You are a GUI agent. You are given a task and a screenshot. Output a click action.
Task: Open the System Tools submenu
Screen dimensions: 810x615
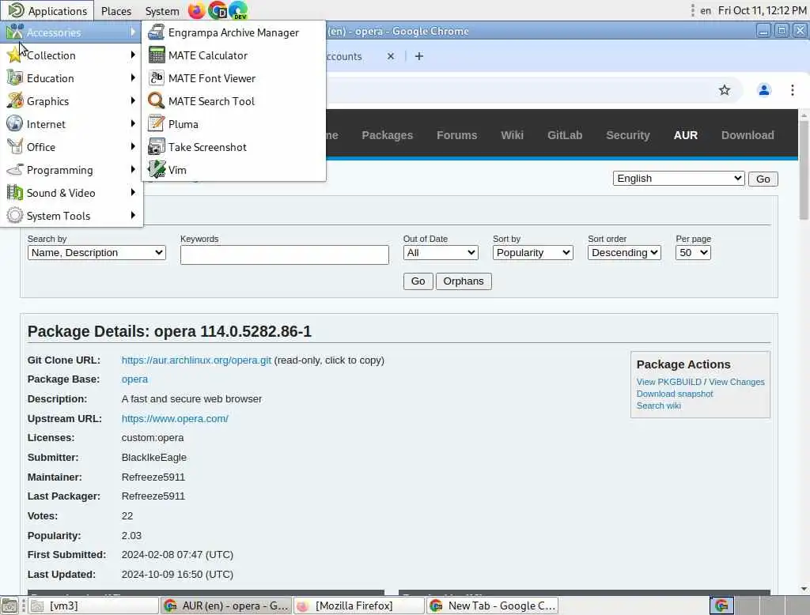tap(72, 216)
